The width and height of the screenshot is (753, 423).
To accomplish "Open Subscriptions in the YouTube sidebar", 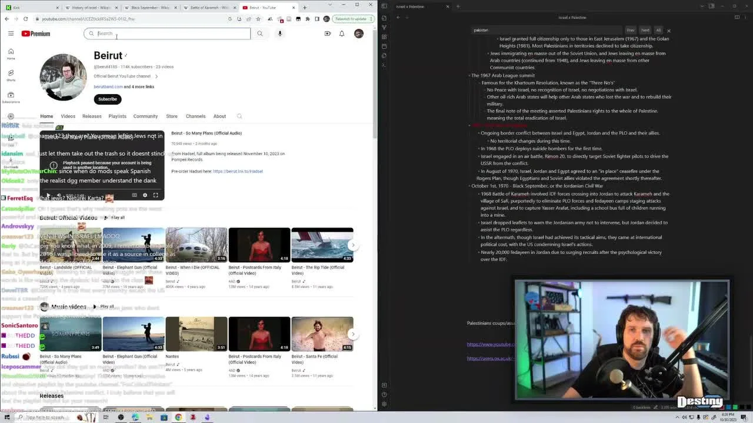I will point(11,97).
